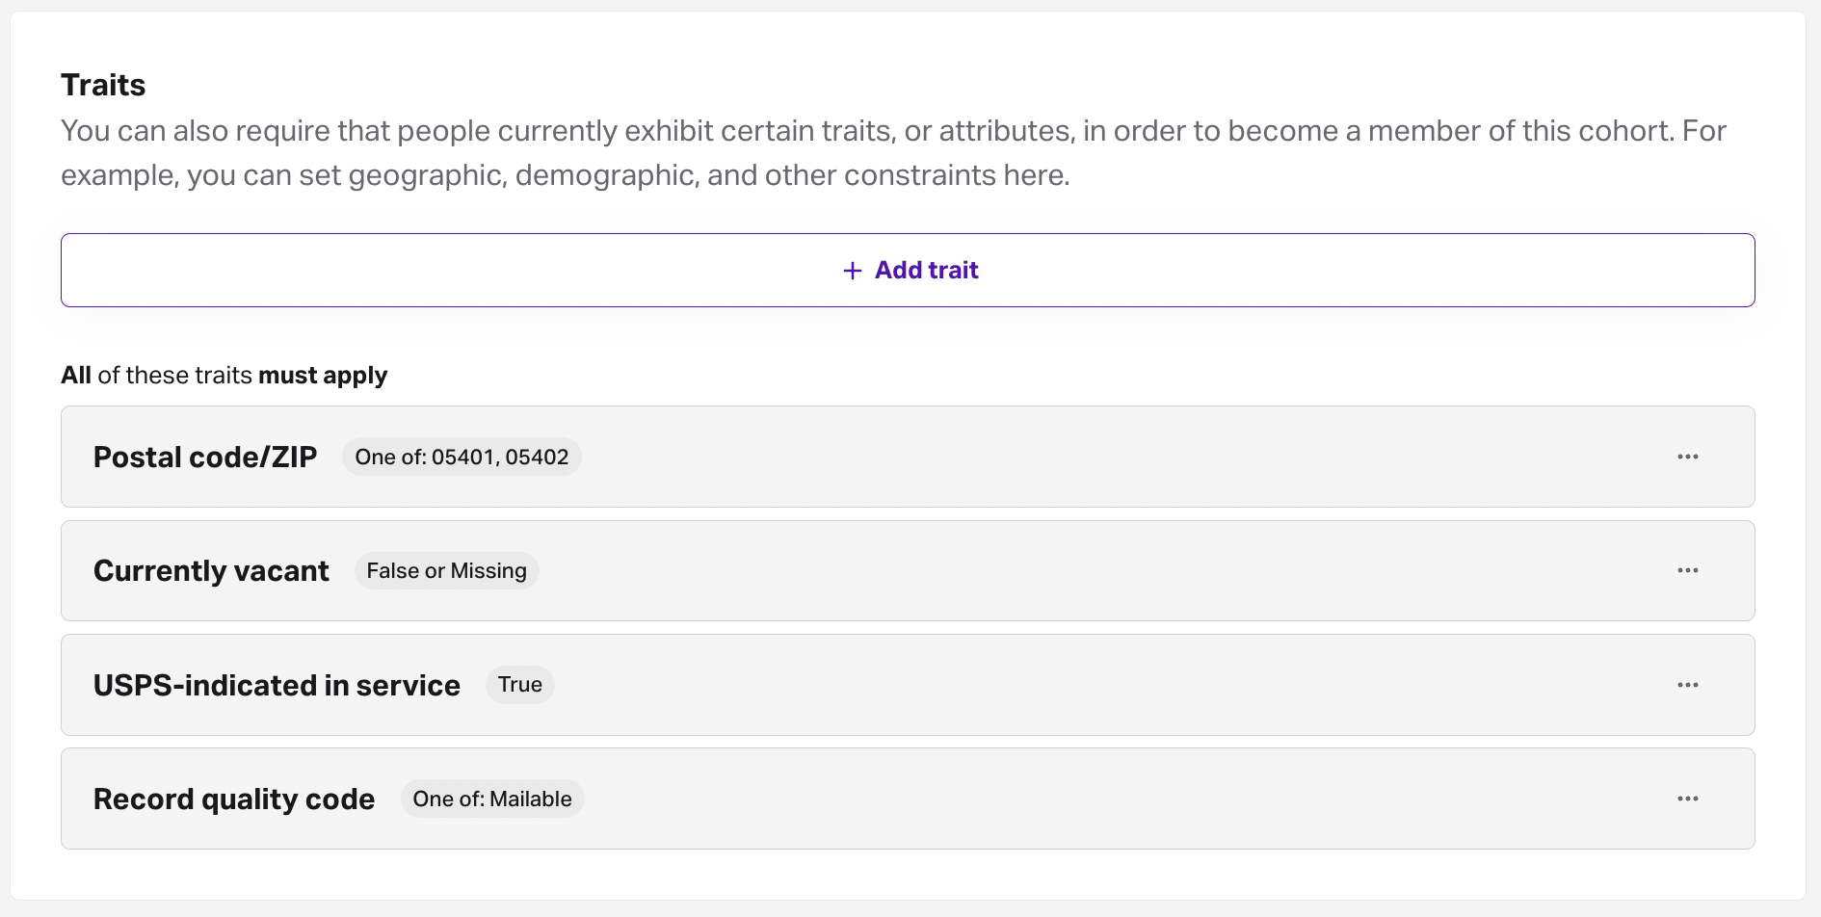Click the Record quality code trait name
Image resolution: width=1821 pixels, height=917 pixels.
[234, 799]
